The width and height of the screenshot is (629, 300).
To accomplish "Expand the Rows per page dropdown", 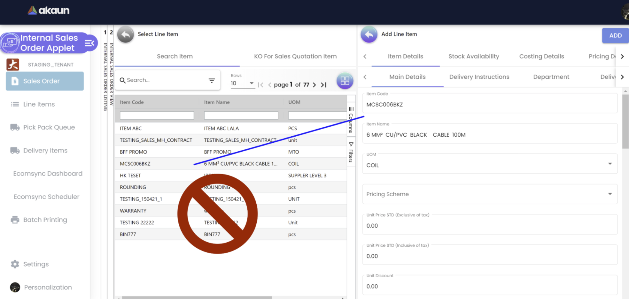I will (x=252, y=83).
